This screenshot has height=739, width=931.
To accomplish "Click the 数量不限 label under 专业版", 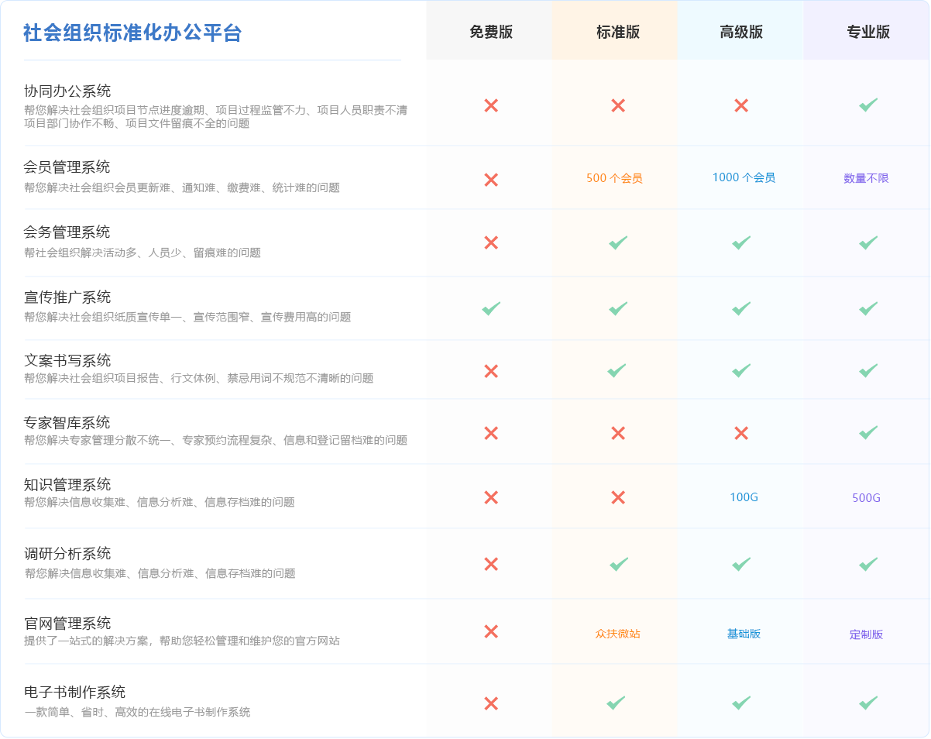I will point(867,177).
